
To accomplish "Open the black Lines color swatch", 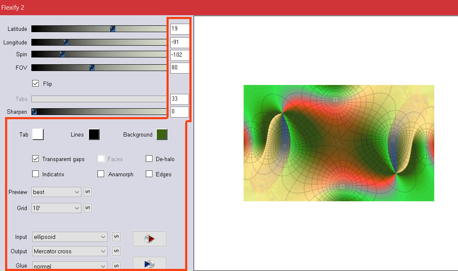I will point(94,134).
